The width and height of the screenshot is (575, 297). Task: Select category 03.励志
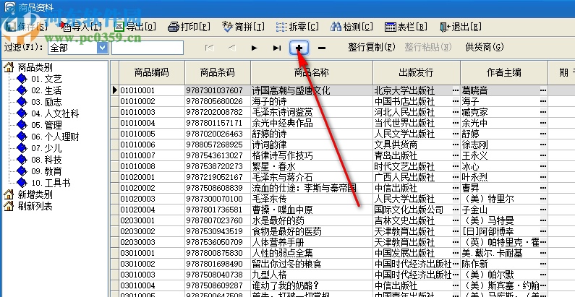[x=46, y=102]
